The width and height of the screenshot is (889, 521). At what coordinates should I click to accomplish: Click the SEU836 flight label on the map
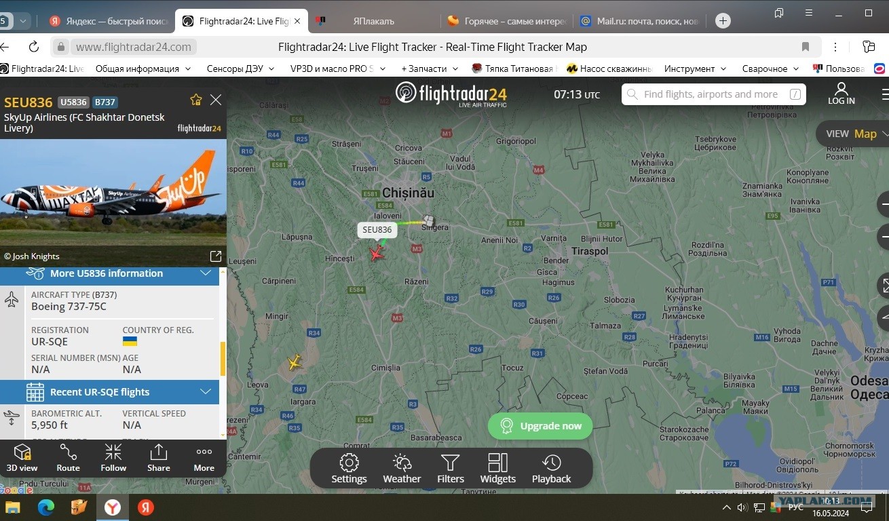tap(377, 230)
